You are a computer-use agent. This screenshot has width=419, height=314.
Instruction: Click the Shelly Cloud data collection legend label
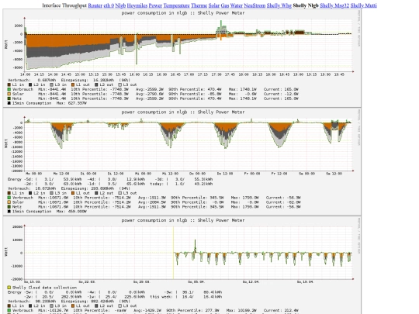(x=44, y=288)
